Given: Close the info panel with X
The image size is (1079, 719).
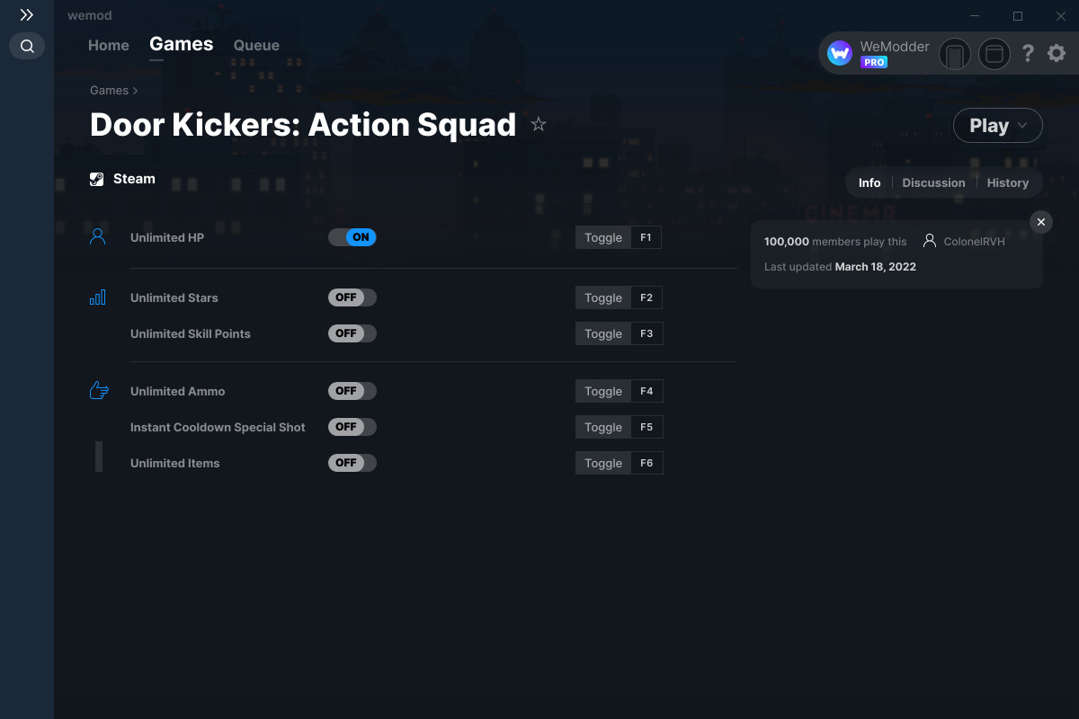Looking at the screenshot, I should click(1041, 222).
